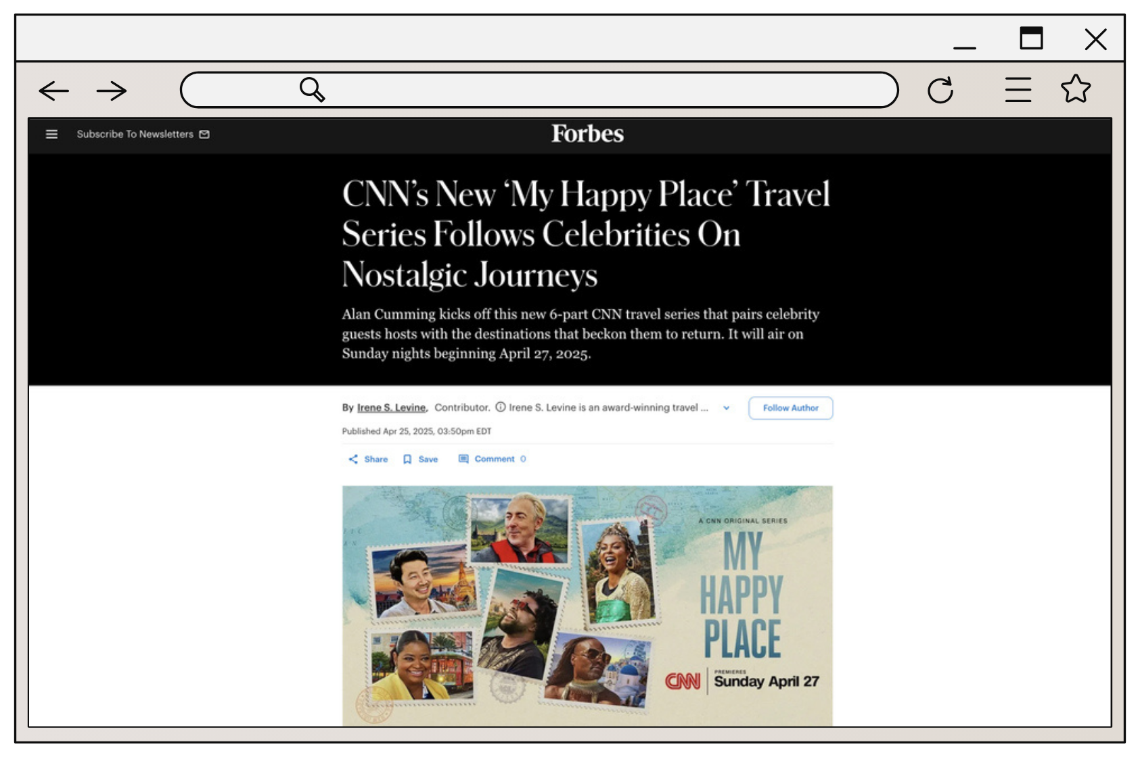Viewport: 1140px width, 757px height.
Task: Click the Follow Author button
Action: tap(790, 408)
